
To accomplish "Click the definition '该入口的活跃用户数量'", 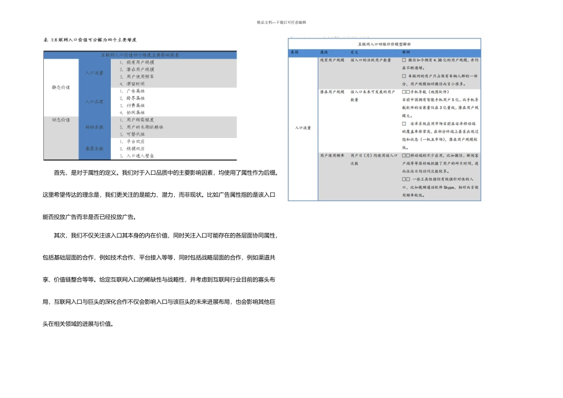I will (x=371, y=60).
